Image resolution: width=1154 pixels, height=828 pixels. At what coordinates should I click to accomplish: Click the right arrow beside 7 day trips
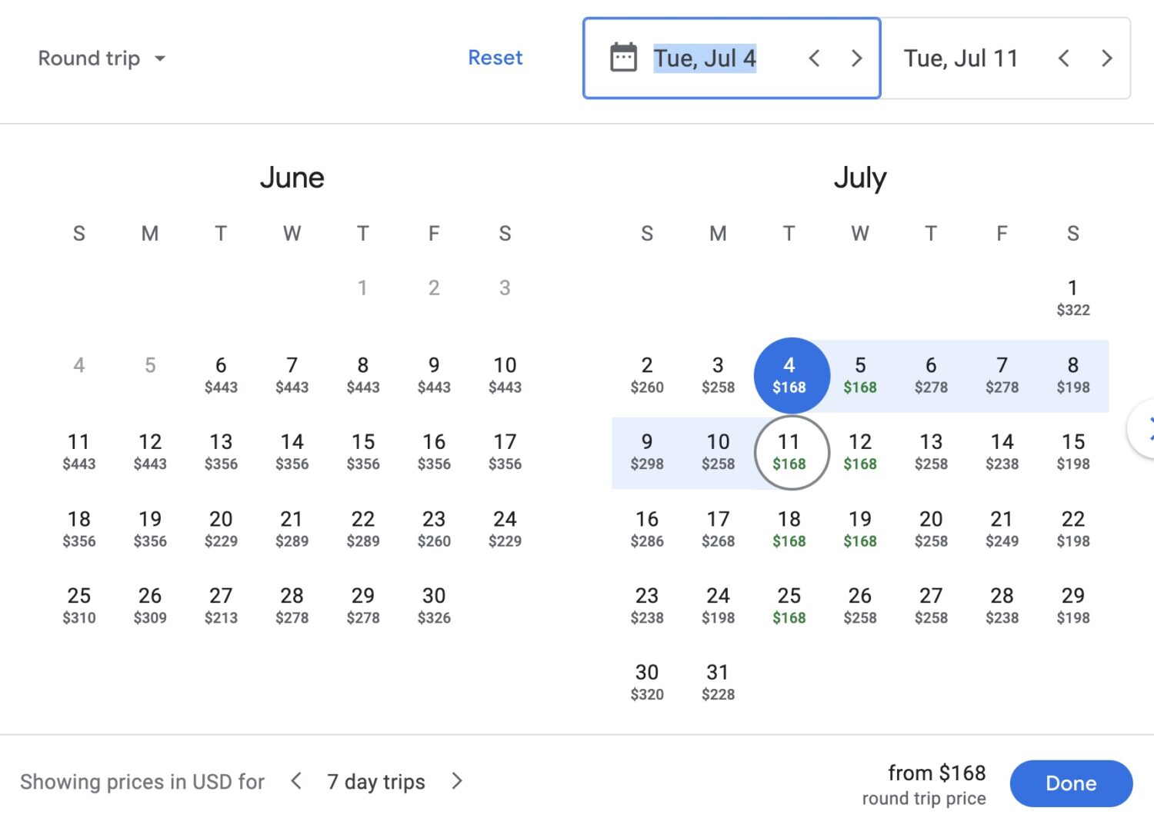point(457,781)
